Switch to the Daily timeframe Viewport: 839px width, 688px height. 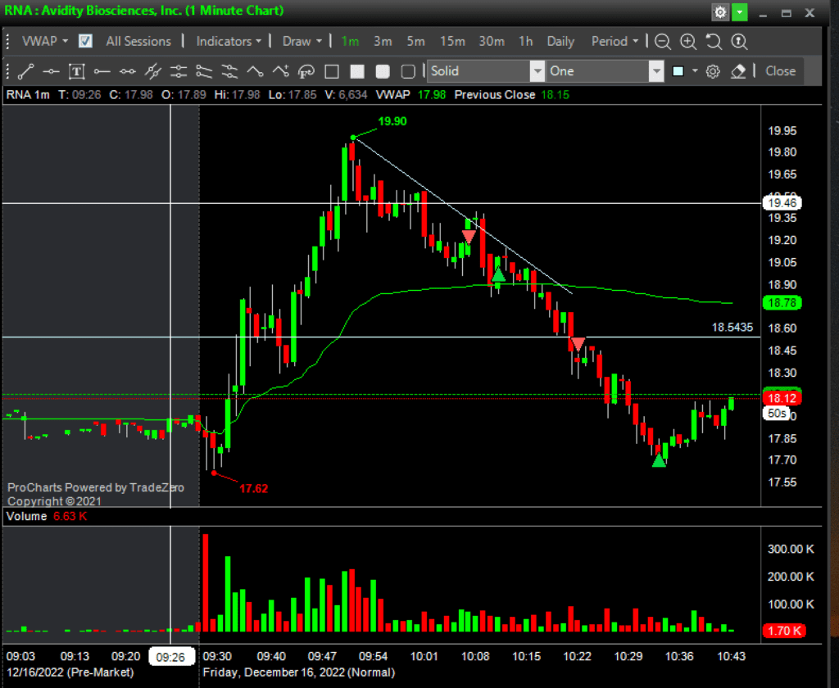coord(560,41)
